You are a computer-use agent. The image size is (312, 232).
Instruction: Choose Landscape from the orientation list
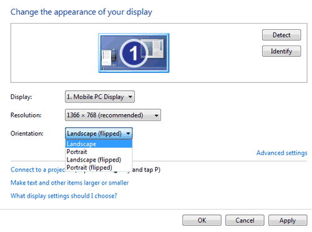click(x=99, y=144)
